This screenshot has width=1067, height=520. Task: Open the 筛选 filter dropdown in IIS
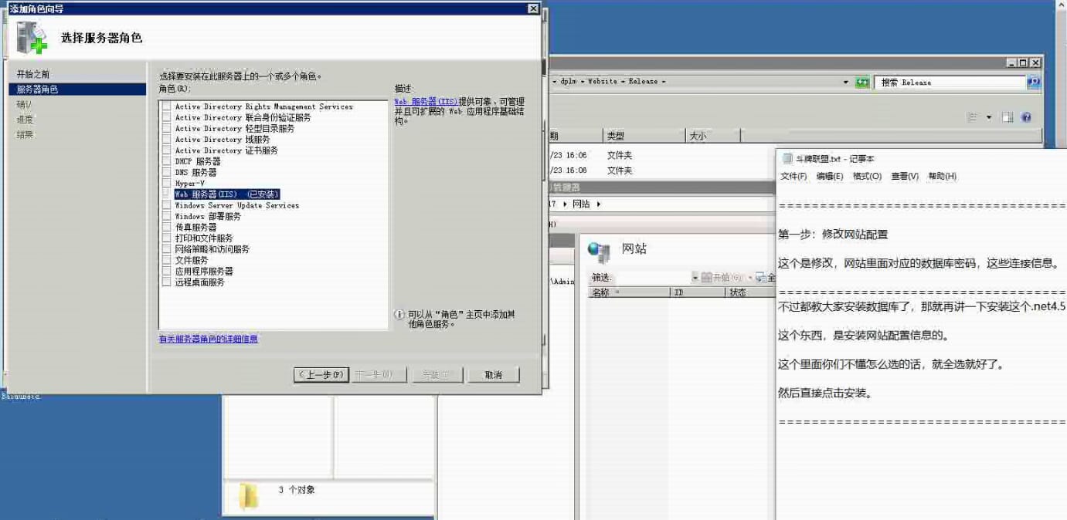click(695, 278)
